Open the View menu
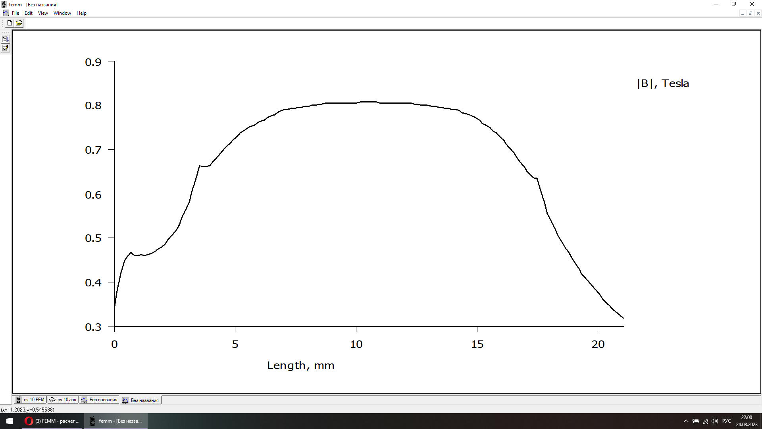This screenshot has width=762, height=429. 43,13
